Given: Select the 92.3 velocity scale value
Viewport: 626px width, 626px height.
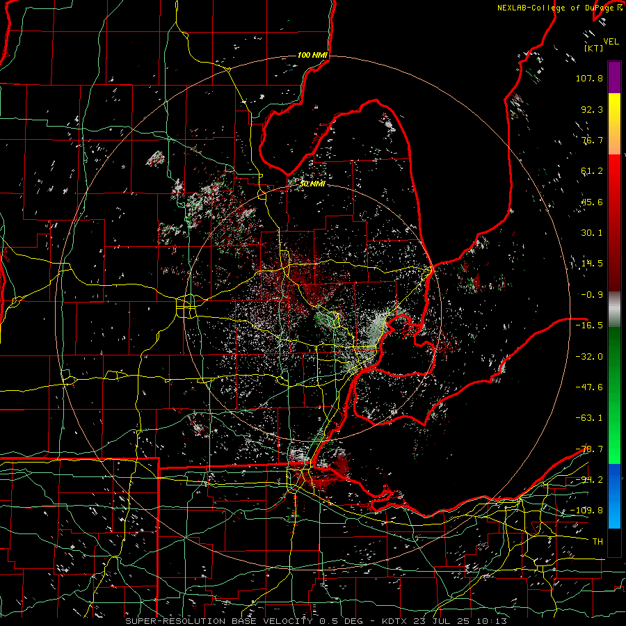Looking at the screenshot, I should click(592, 109).
